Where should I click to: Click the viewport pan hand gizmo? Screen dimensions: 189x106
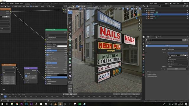[x=139, y=23]
